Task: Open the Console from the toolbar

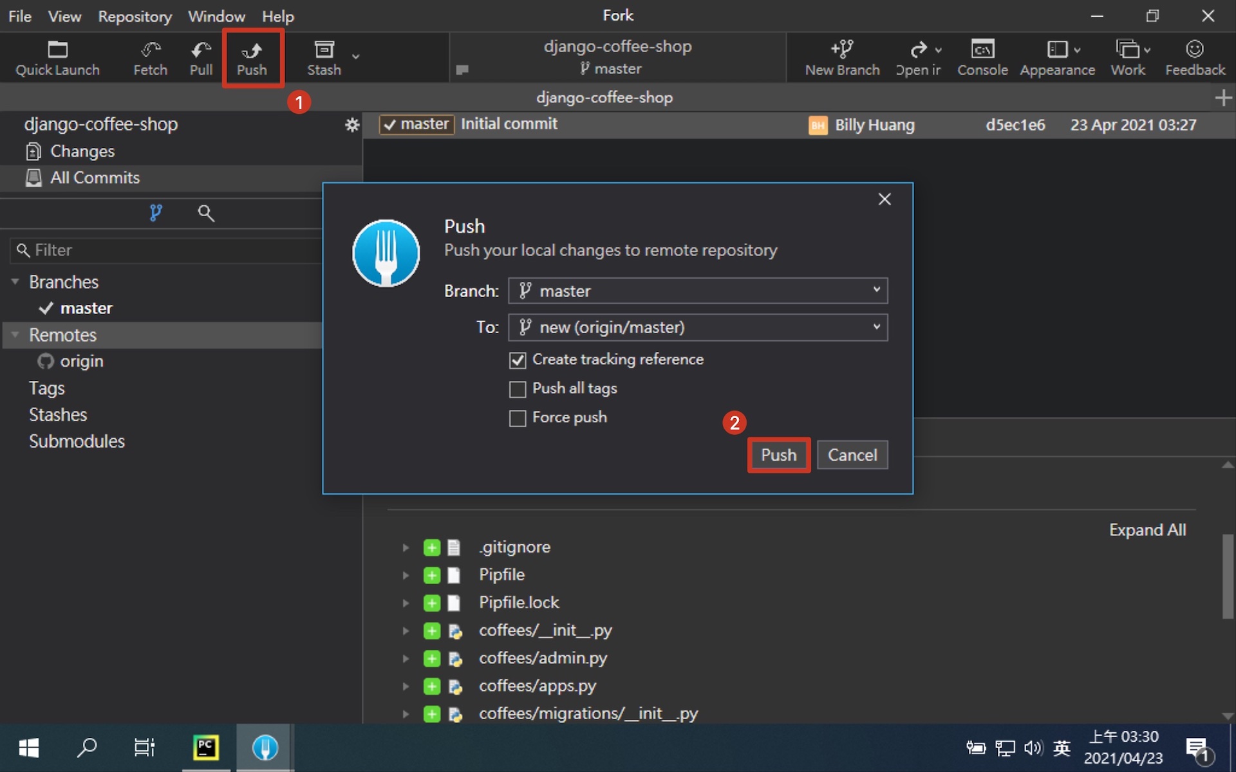Action: point(982,58)
